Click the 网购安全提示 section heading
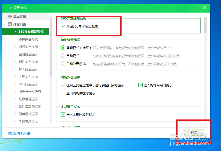 point(70,77)
